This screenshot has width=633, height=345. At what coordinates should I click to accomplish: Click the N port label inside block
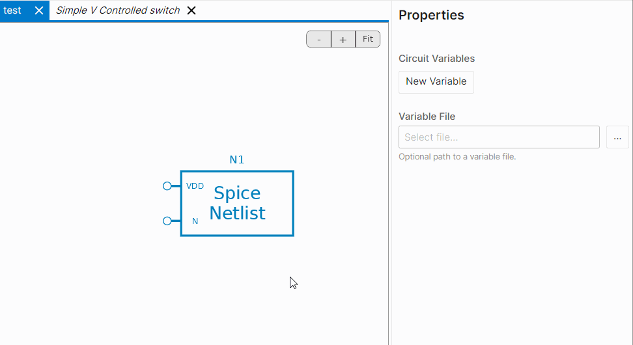click(195, 221)
